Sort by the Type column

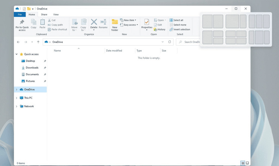click(139, 51)
